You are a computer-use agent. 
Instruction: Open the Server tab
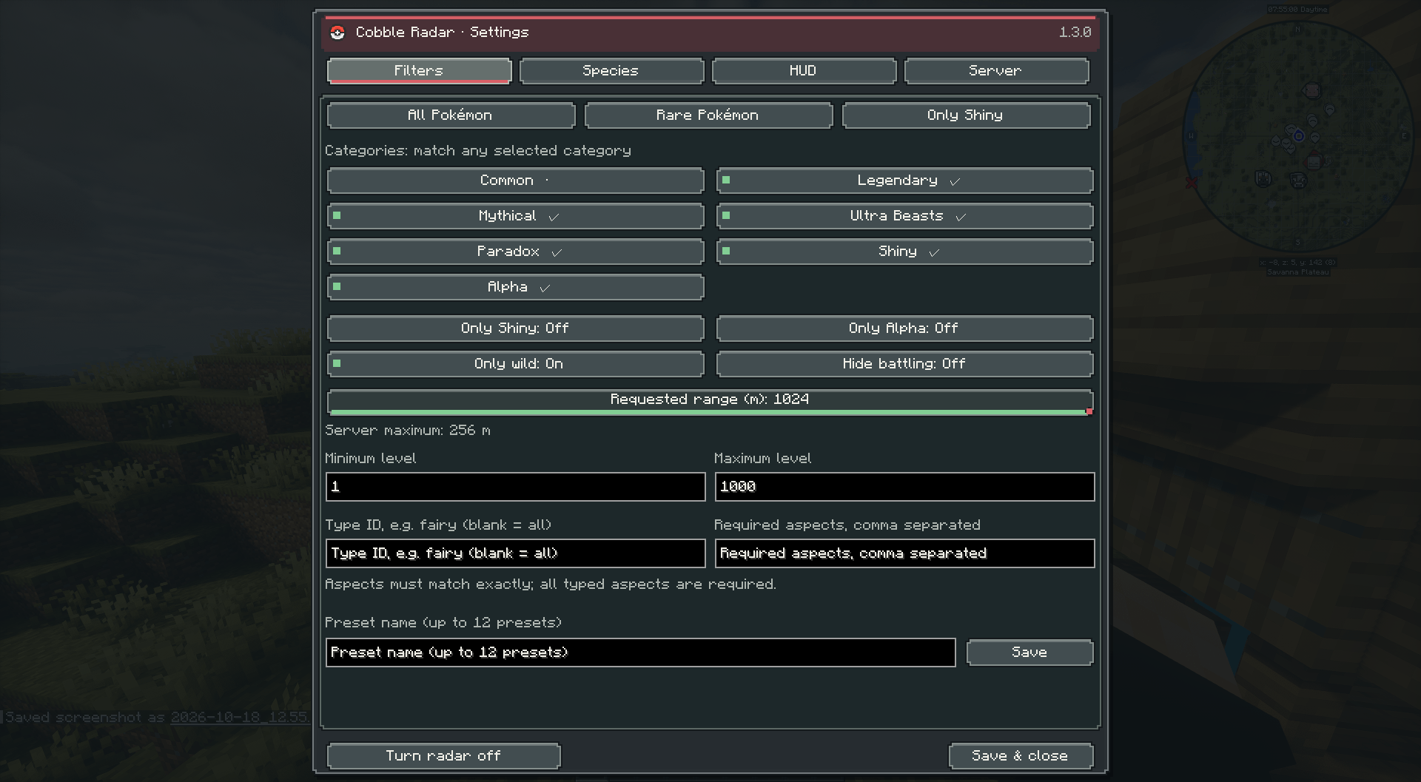(996, 71)
